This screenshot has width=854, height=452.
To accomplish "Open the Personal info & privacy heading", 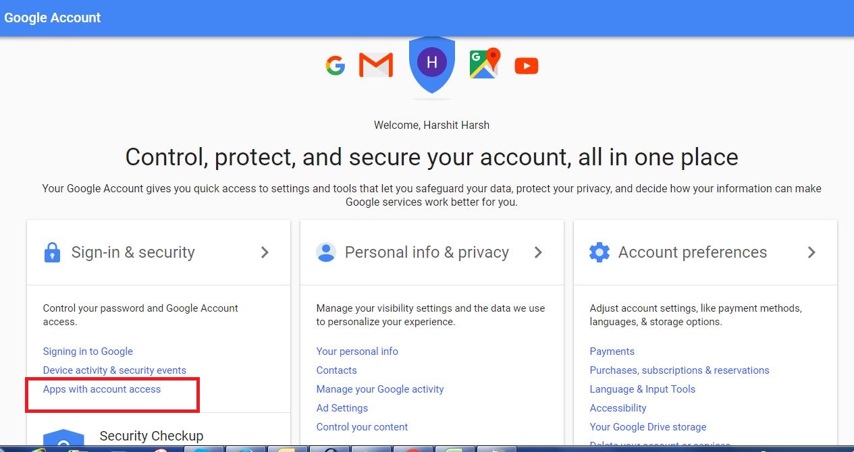I will (x=427, y=252).
